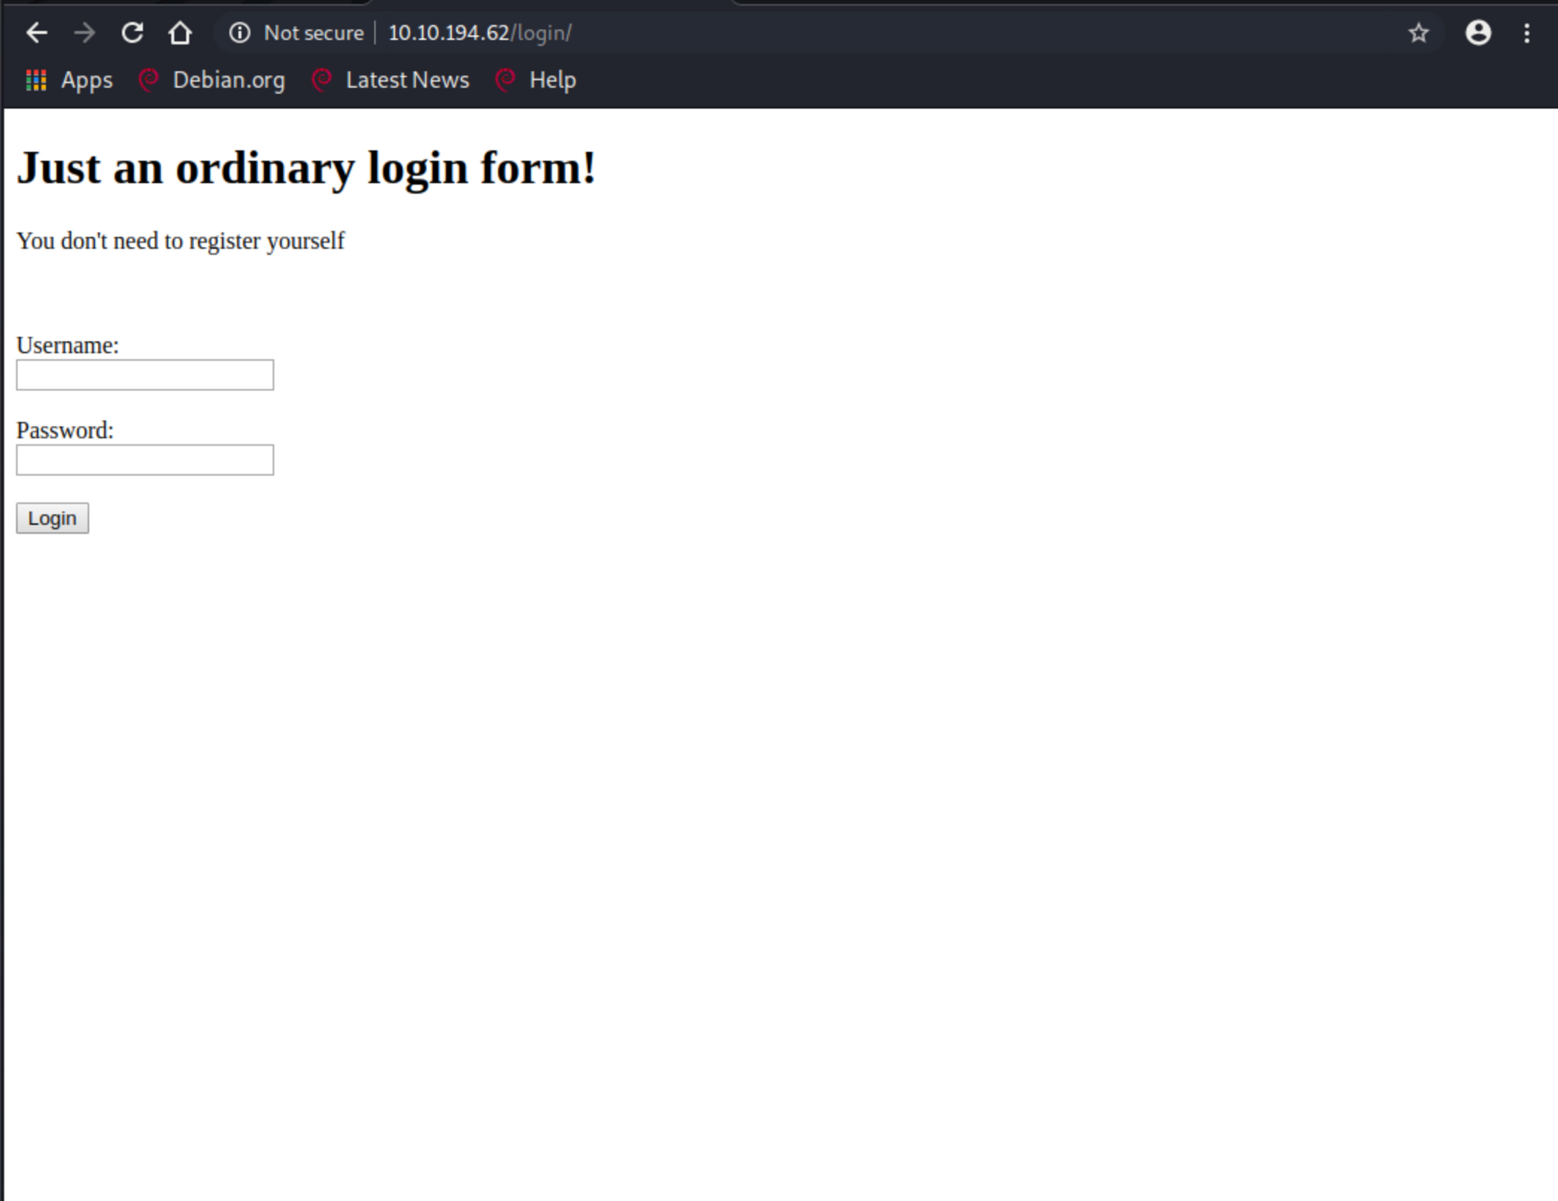The image size is (1558, 1201).
Task: Go to the browser home page
Action: [x=180, y=33]
